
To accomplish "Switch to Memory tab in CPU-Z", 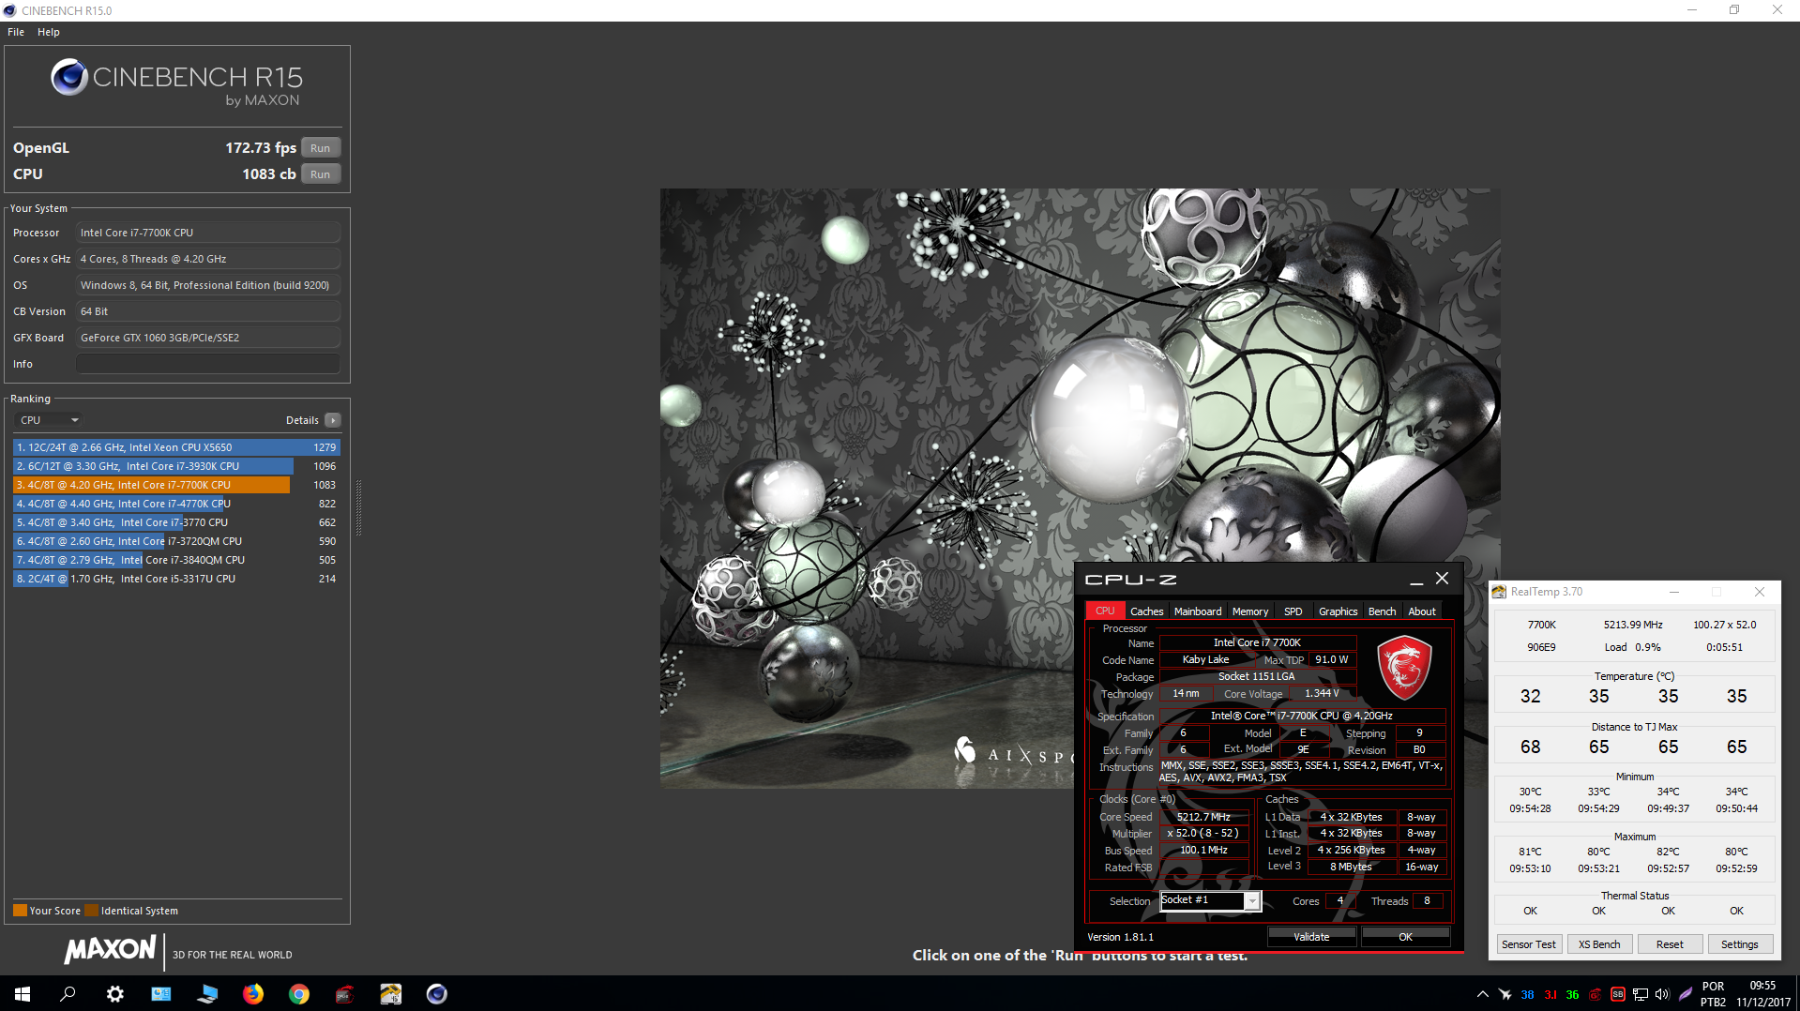I will pyautogui.click(x=1250, y=611).
